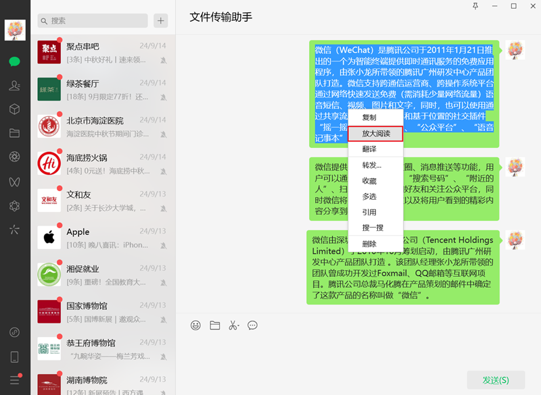This screenshot has height=395, width=541.
Task: Open Video Channels in the sidebar
Action: click(x=15, y=181)
